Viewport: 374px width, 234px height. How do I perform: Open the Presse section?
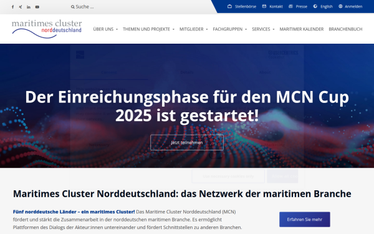298,6
